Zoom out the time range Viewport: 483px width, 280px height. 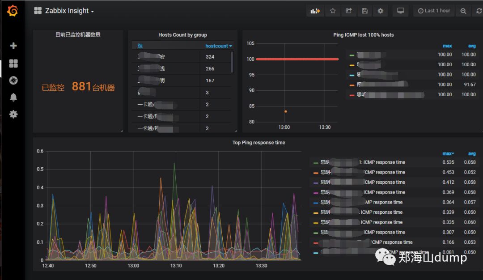point(463,11)
